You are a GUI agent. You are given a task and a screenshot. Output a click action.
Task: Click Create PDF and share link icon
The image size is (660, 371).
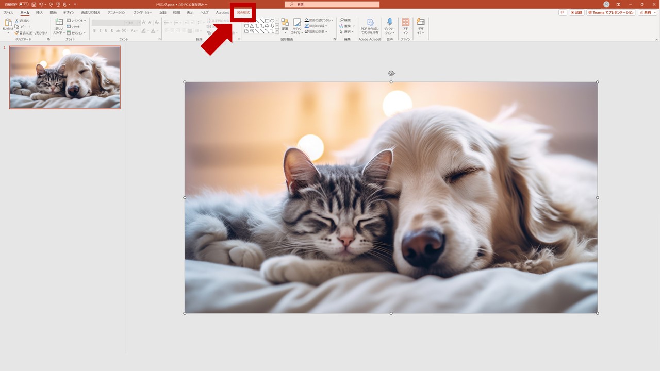point(370,23)
